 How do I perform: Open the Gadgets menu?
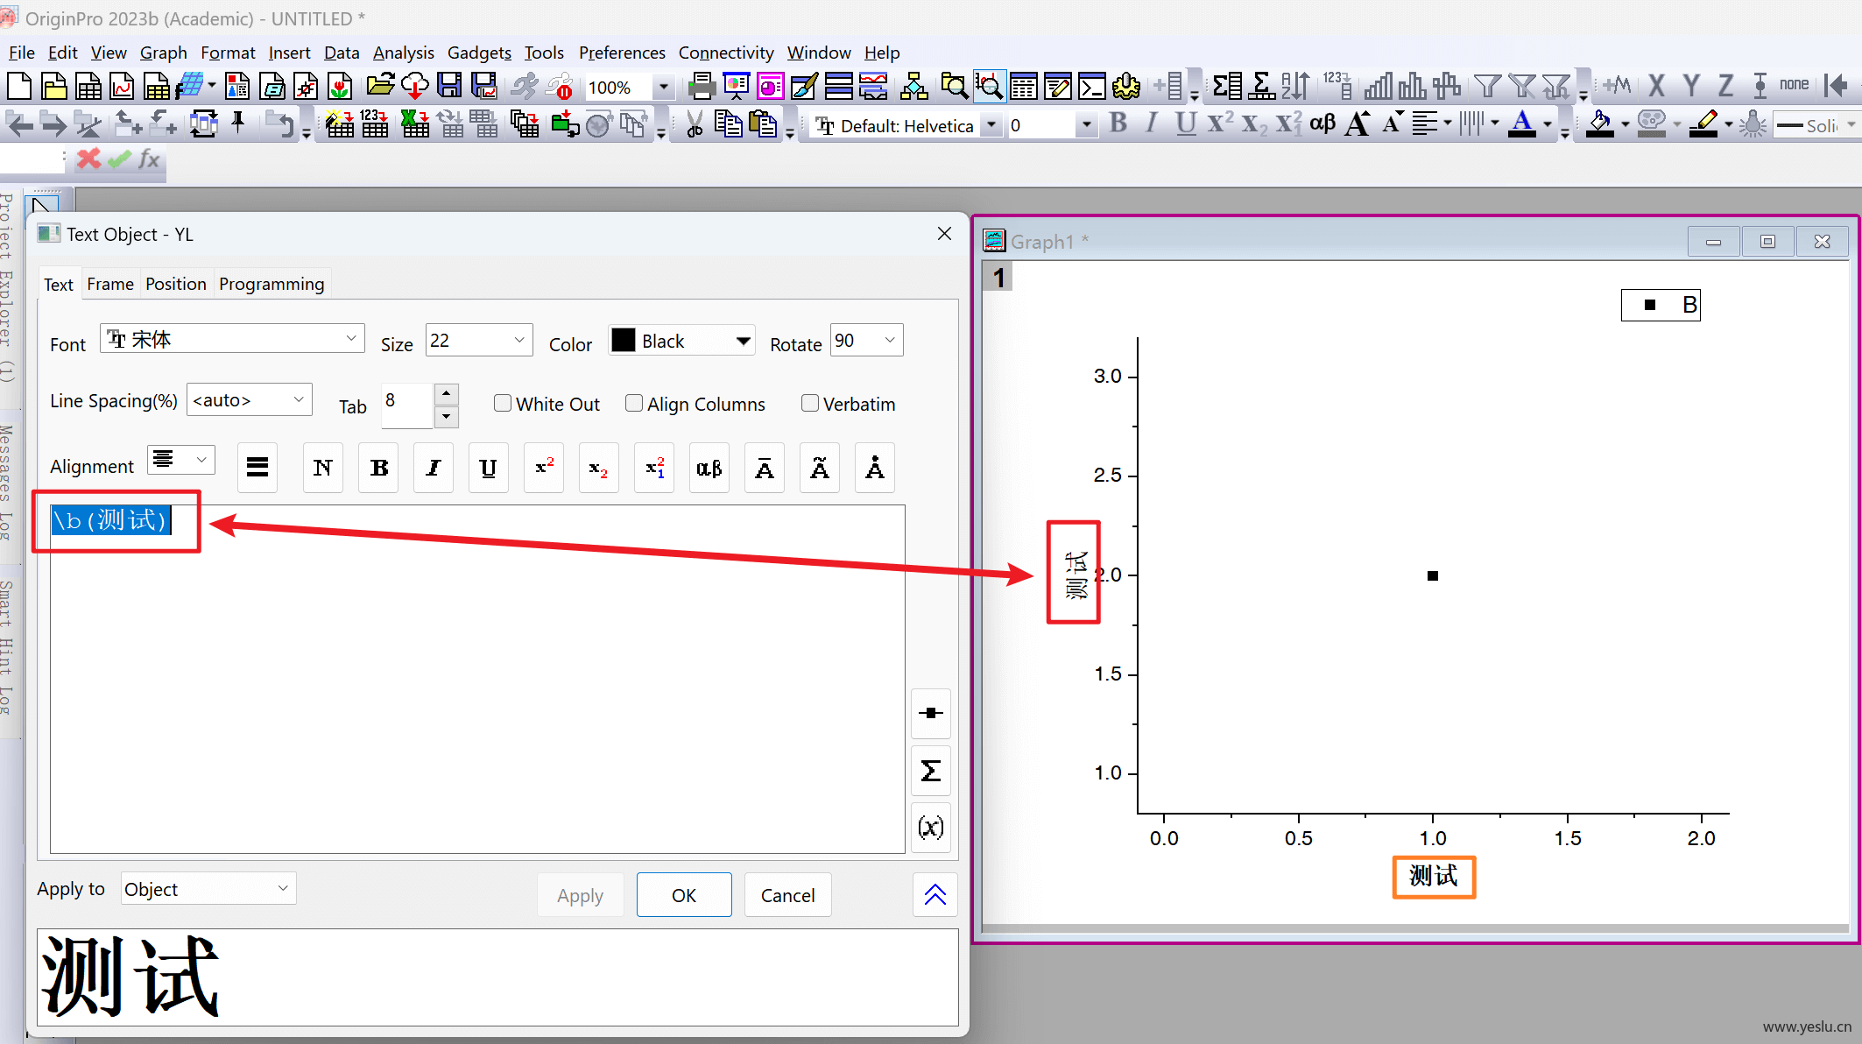(x=479, y=53)
